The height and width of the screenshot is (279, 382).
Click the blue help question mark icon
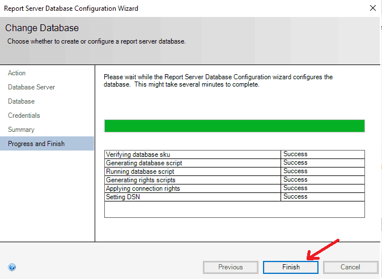12,267
